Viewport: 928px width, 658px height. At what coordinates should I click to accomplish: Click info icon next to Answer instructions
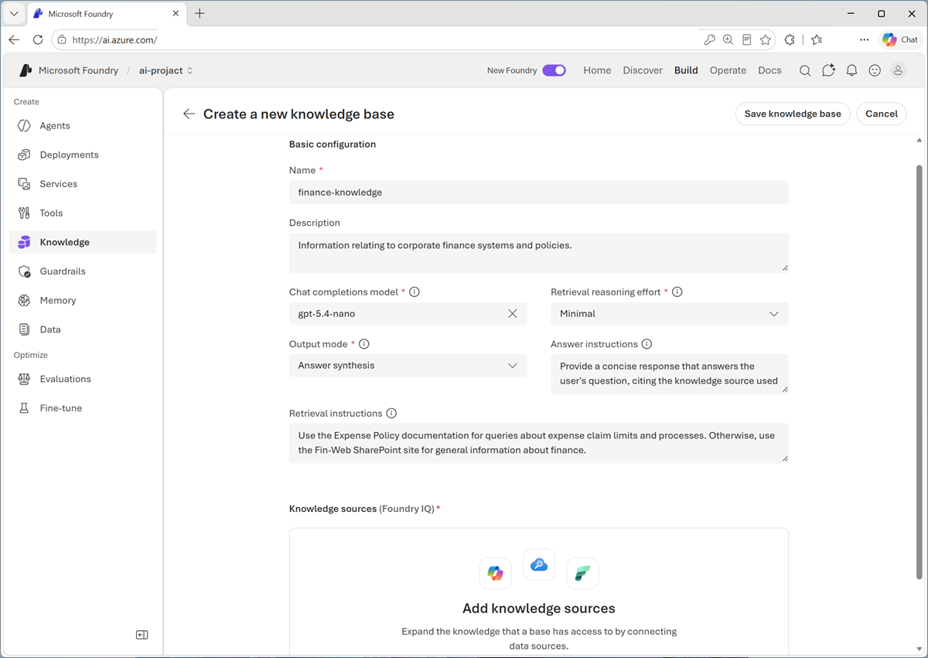[647, 344]
